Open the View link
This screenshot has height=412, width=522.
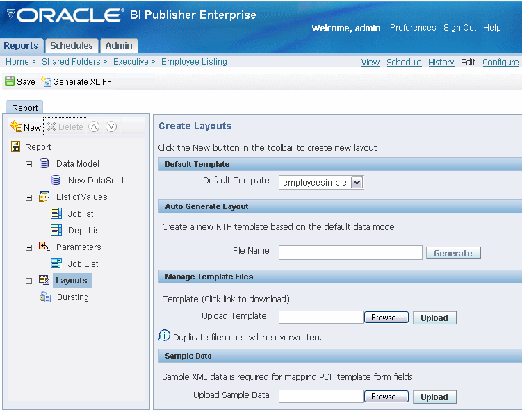coord(370,63)
